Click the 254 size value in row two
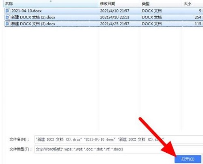 [x=198, y=17]
